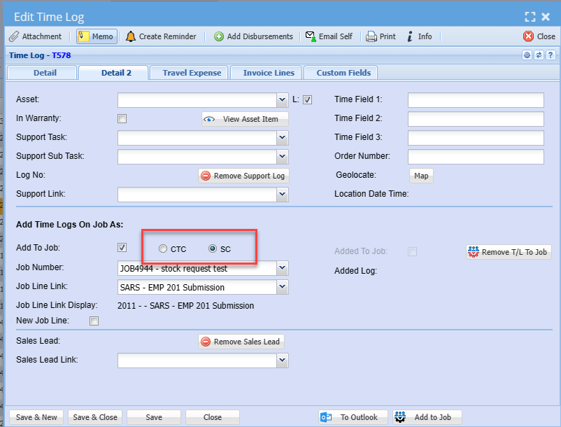Open the Invoice Lines tab

click(268, 73)
